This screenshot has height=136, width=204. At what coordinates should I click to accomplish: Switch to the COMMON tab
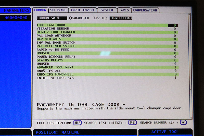click(x=40, y=10)
